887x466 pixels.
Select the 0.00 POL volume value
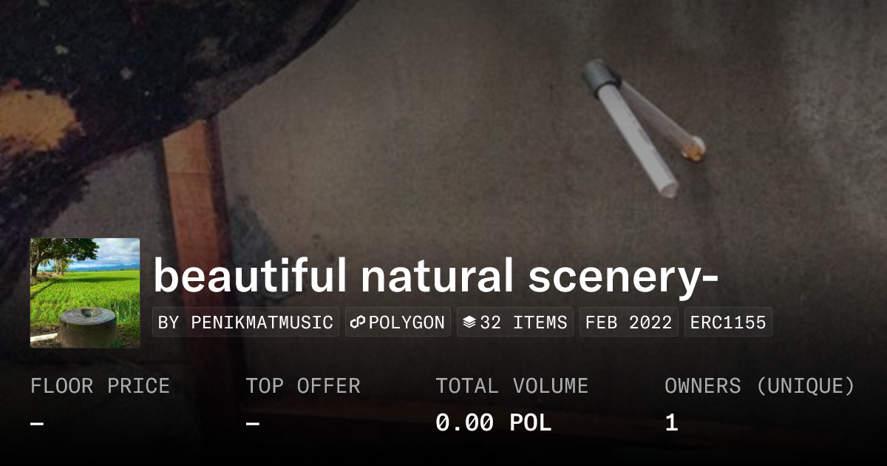click(494, 423)
